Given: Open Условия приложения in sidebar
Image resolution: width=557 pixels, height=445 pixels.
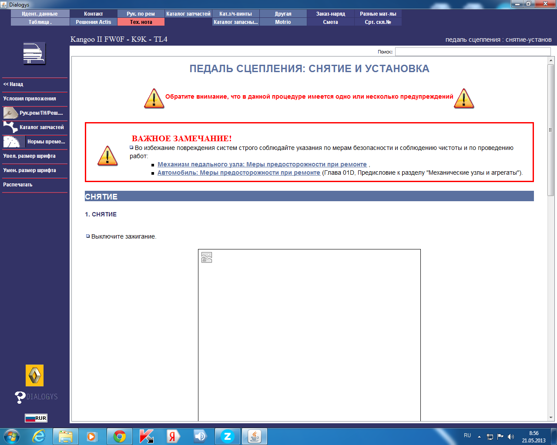Looking at the screenshot, I should tap(35, 99).
